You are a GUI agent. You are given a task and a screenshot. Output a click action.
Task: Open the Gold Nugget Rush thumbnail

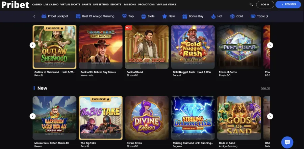coord(193,47)
